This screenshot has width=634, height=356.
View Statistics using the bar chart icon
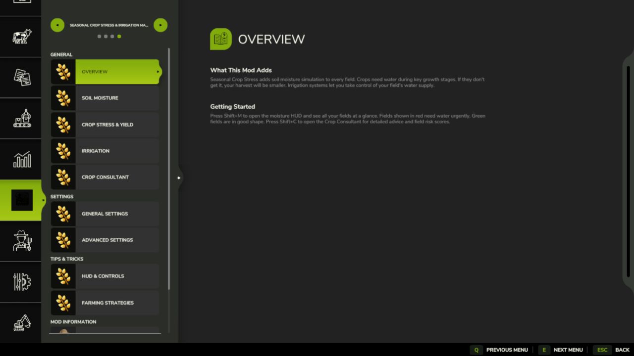(21, 159)
